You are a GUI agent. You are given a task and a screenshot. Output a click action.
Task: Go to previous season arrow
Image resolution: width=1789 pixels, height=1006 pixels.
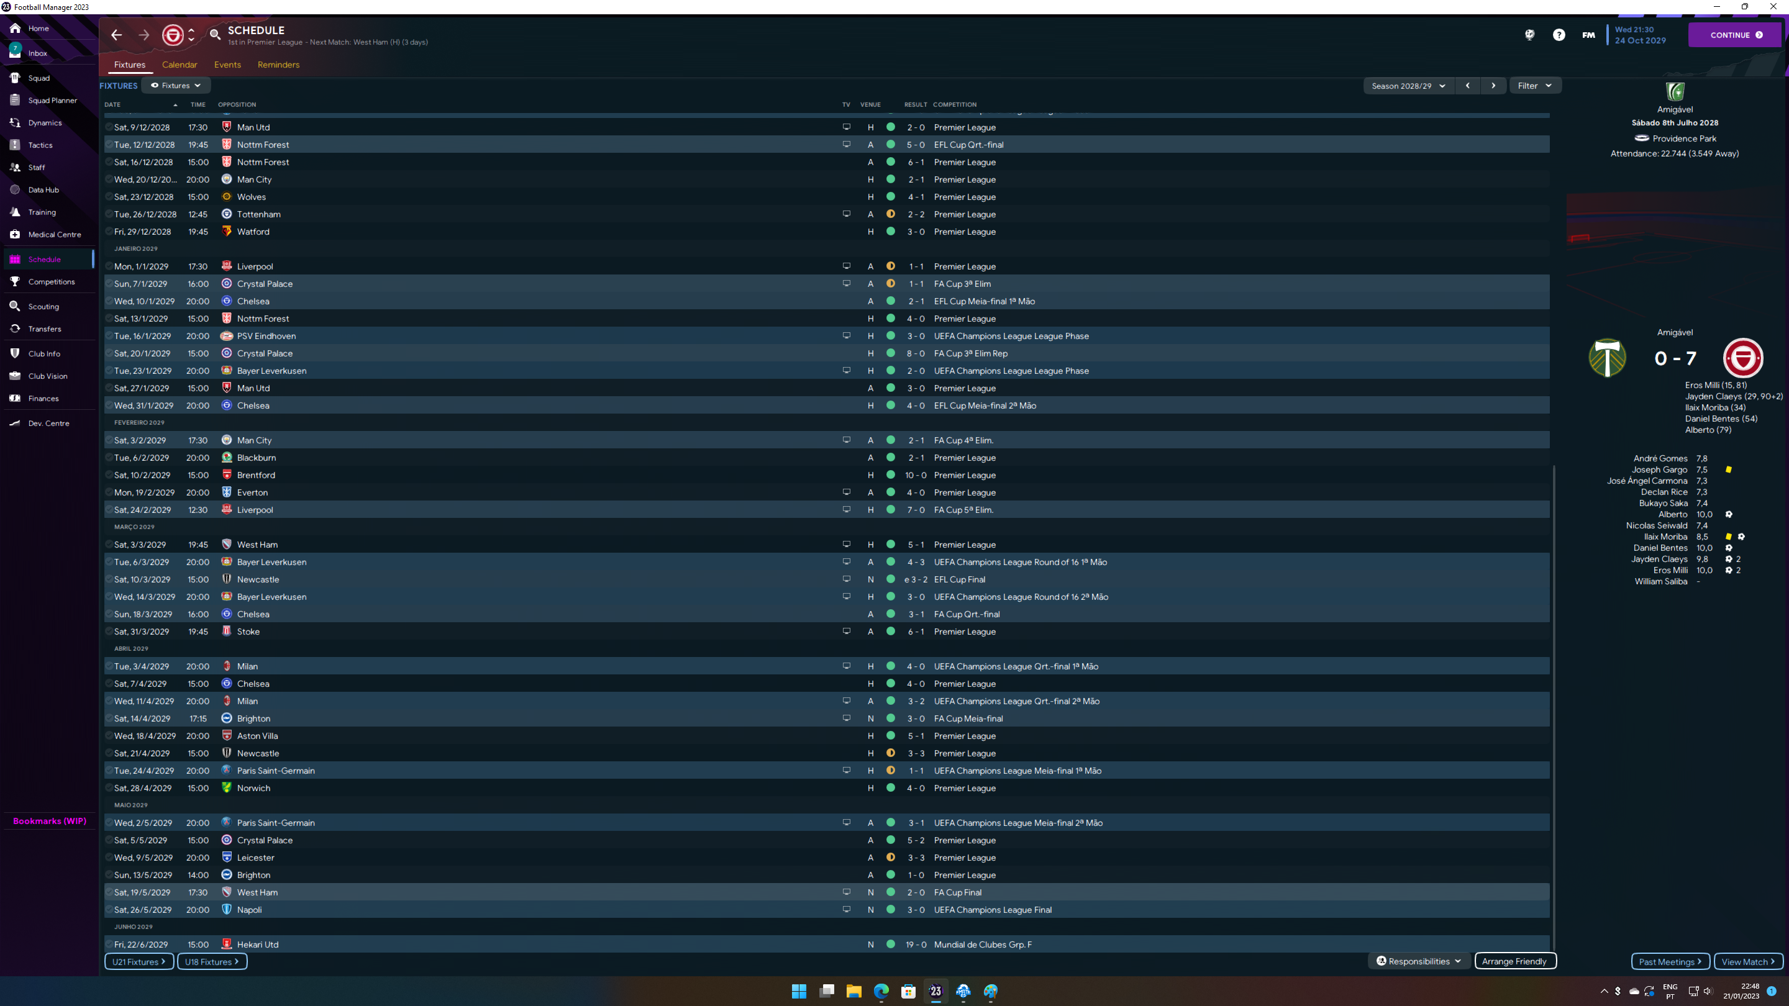pyautogui.click(x=1467, y=86)
